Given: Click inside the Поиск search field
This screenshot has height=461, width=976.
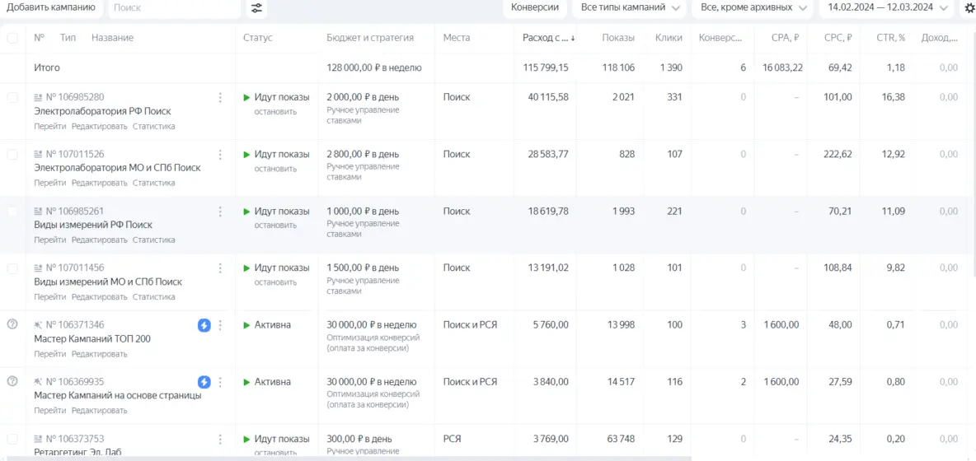Looking at the screenshot, I should tap(174, 8).
